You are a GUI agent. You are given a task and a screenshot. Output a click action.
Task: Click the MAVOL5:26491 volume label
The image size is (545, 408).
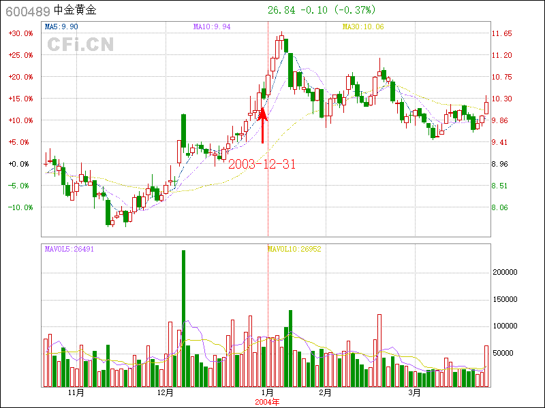point(69,250)
